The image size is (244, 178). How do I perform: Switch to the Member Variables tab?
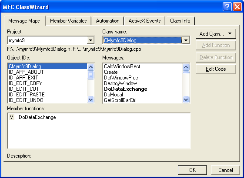pos(68,21)
